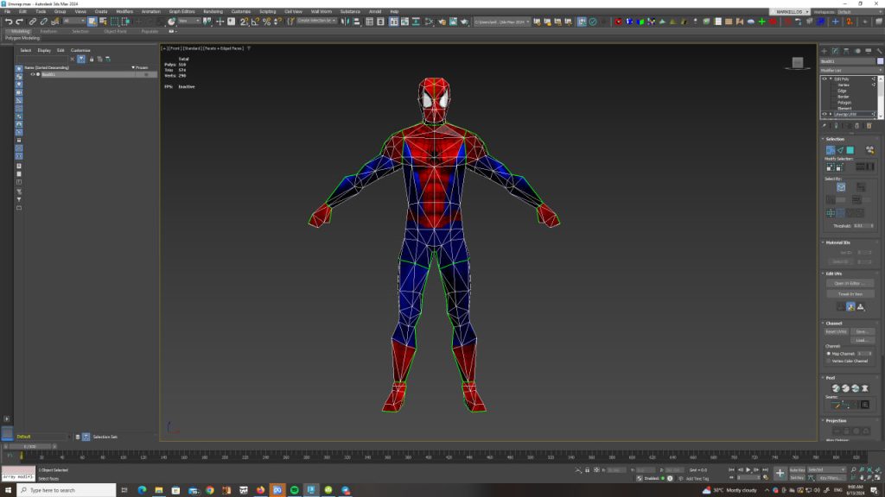
Task: Toggle Point-to-Point Seams icon in Peel rollout
Action: [x=845, y=405]
